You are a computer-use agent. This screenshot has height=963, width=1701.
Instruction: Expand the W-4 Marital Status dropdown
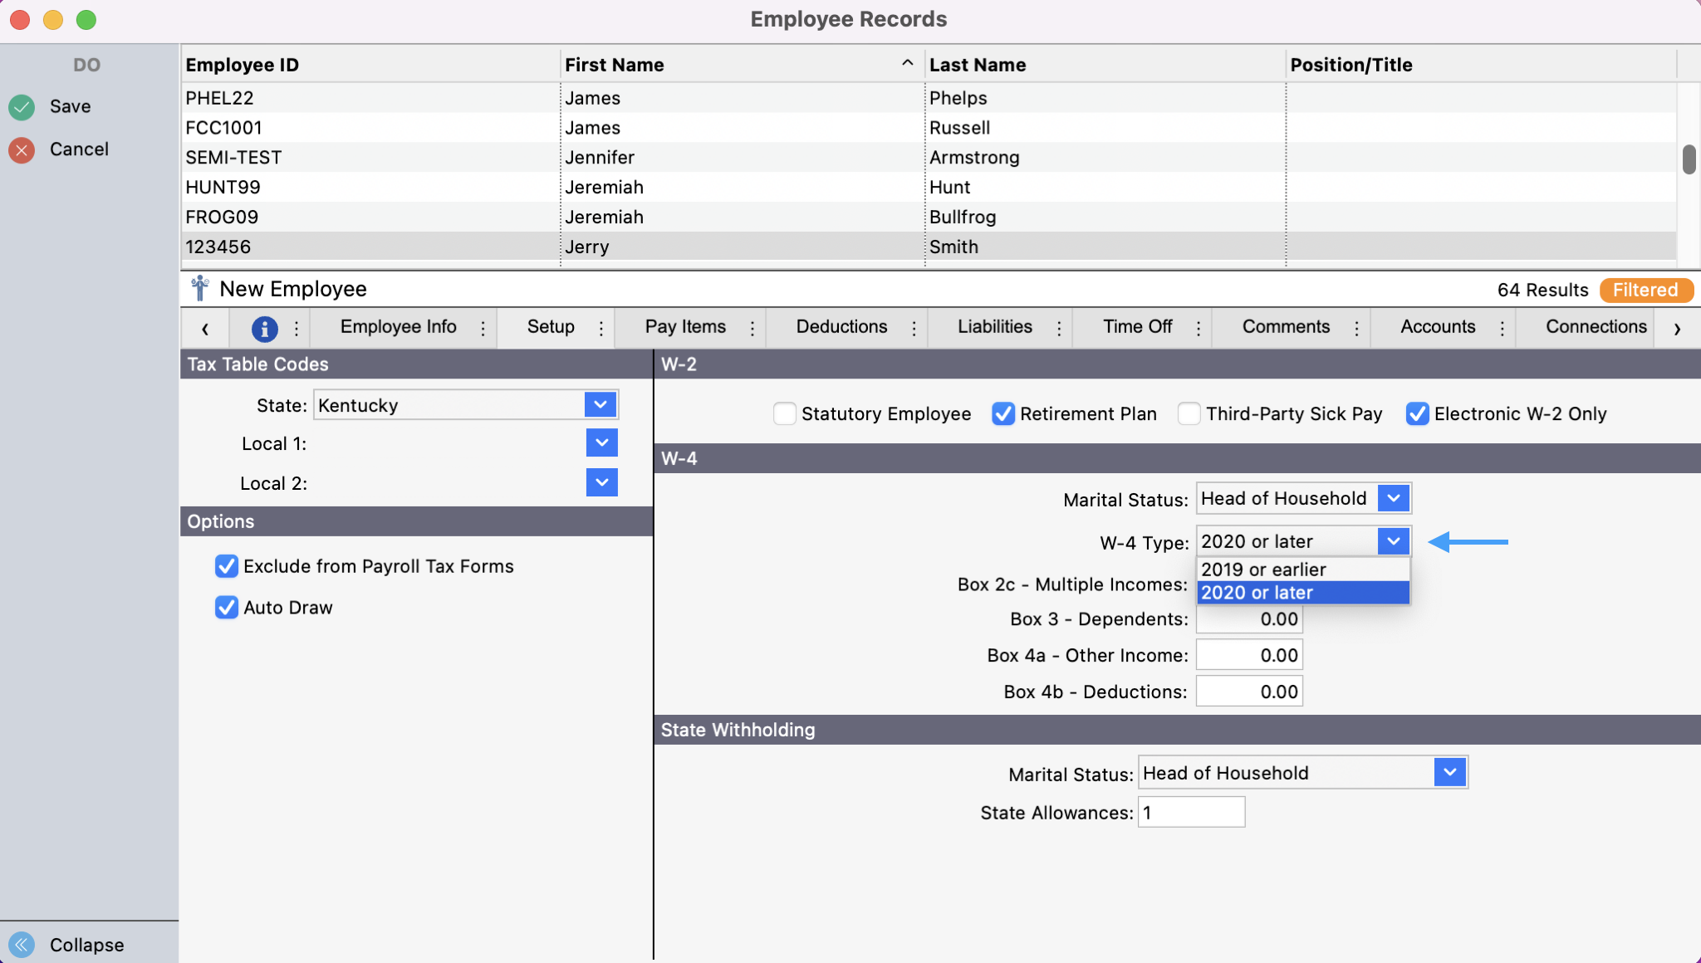tap(1393, 498)
